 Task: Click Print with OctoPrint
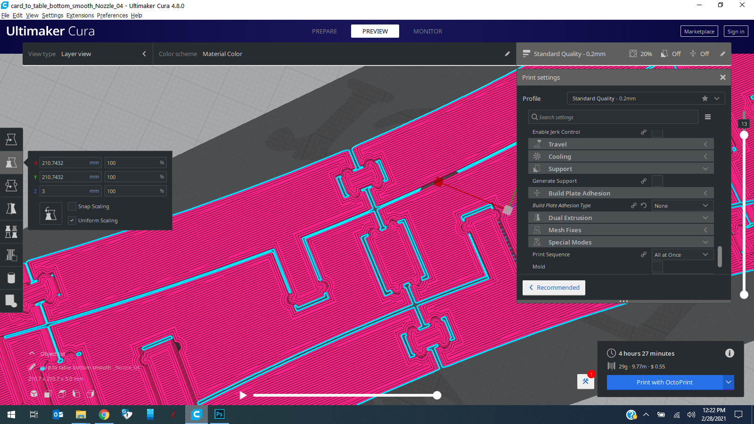tap(664, 382)
